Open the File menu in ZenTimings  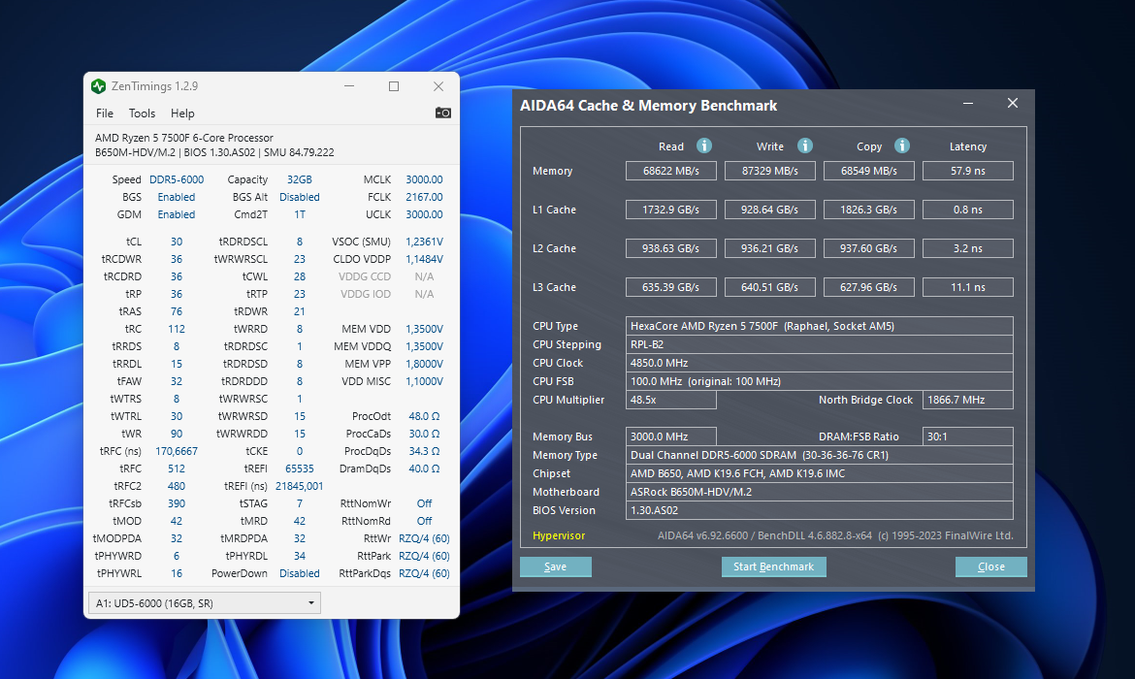(105, 113)
